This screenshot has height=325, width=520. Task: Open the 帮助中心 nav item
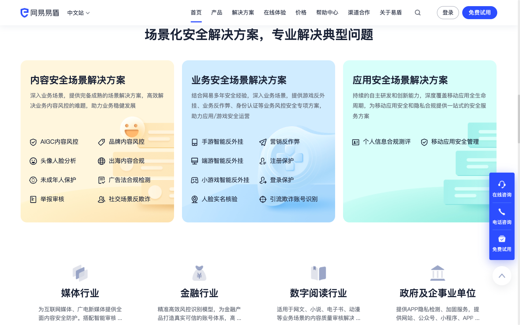327,13
